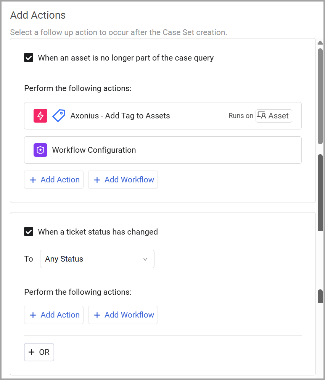This screenshot has height=380, width=325.
Task: Click the scroll up arrow at top
Action: [x=320, y=43]
